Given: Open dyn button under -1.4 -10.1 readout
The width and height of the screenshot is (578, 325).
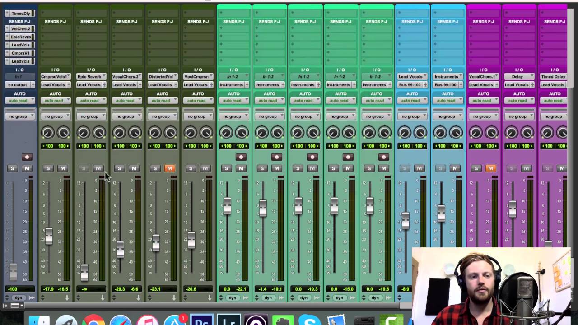Looking at the screenshot, I should [268, 298].
